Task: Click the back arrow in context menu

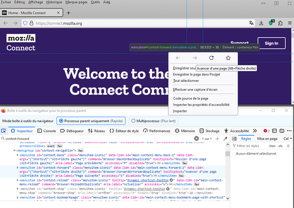Action: click(x=178, y=58)
